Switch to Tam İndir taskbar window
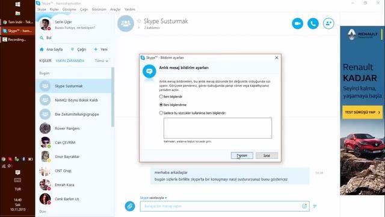Viewport: 385px width, 217px height. point(17,22)
